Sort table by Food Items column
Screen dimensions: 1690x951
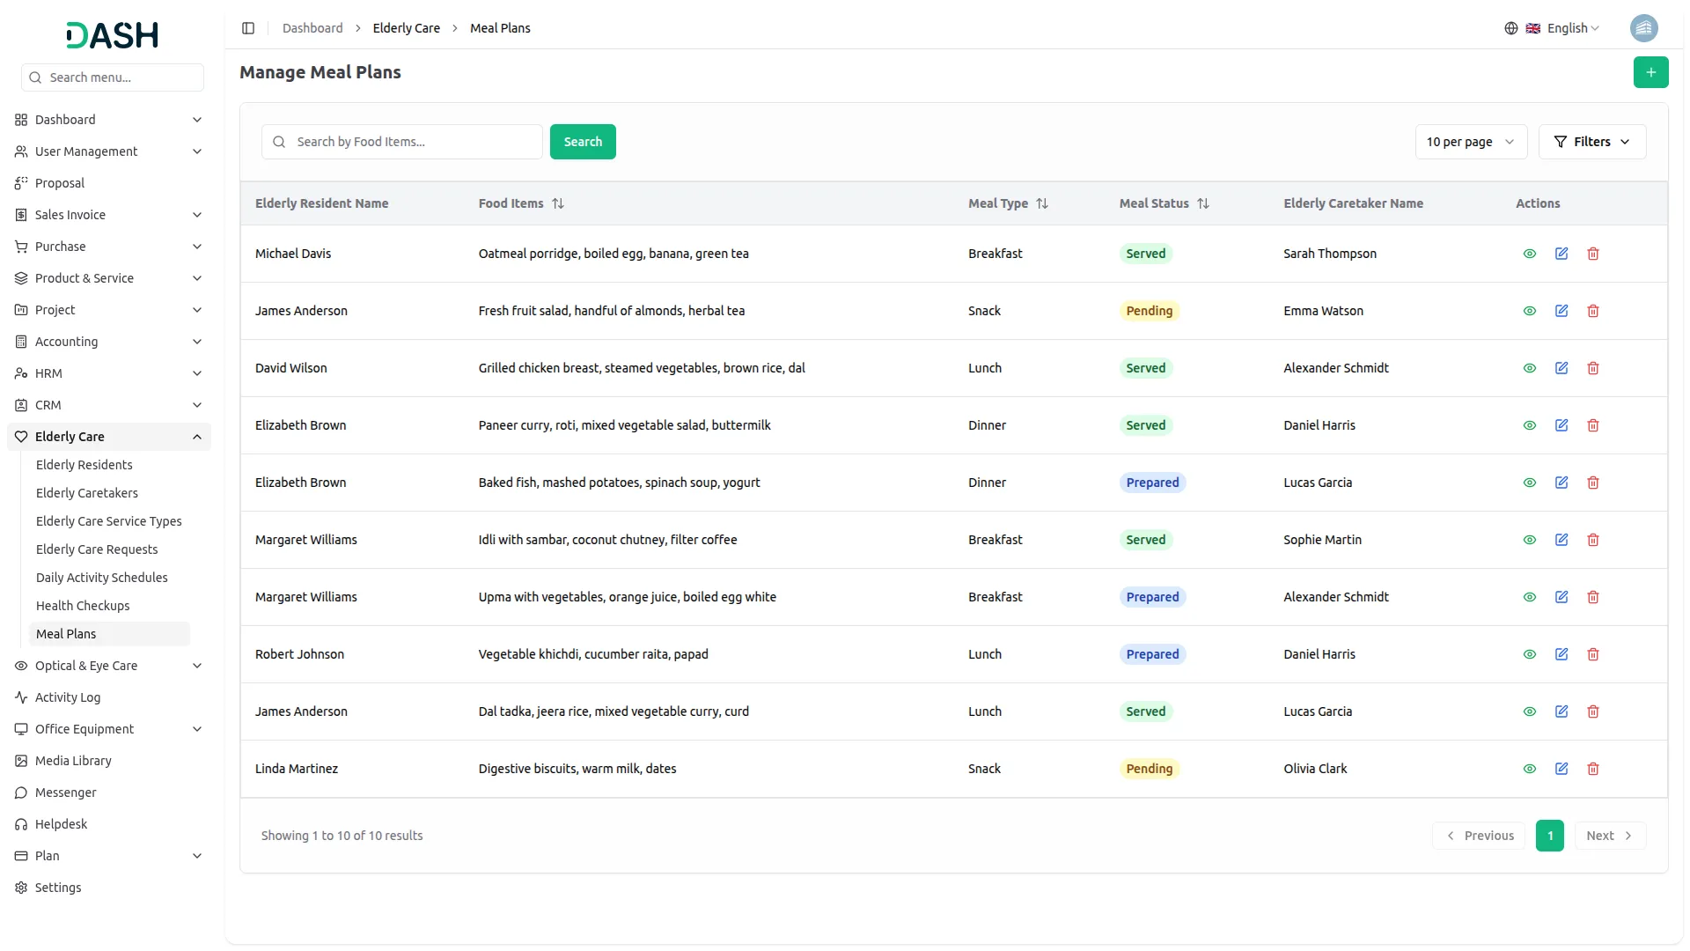(x=557, y=203)
